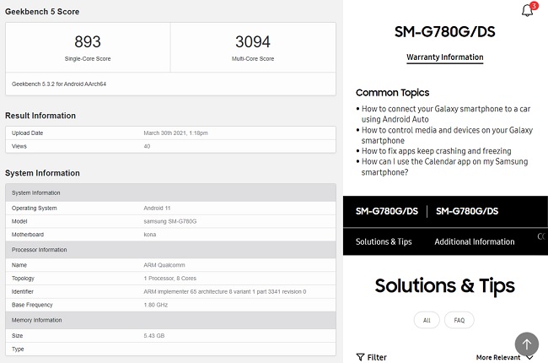Image resolution: width=548 pixels, height=363 pixels.
Task: Click the scroll-to-top arrow button
Action: (x=526, y=344)
